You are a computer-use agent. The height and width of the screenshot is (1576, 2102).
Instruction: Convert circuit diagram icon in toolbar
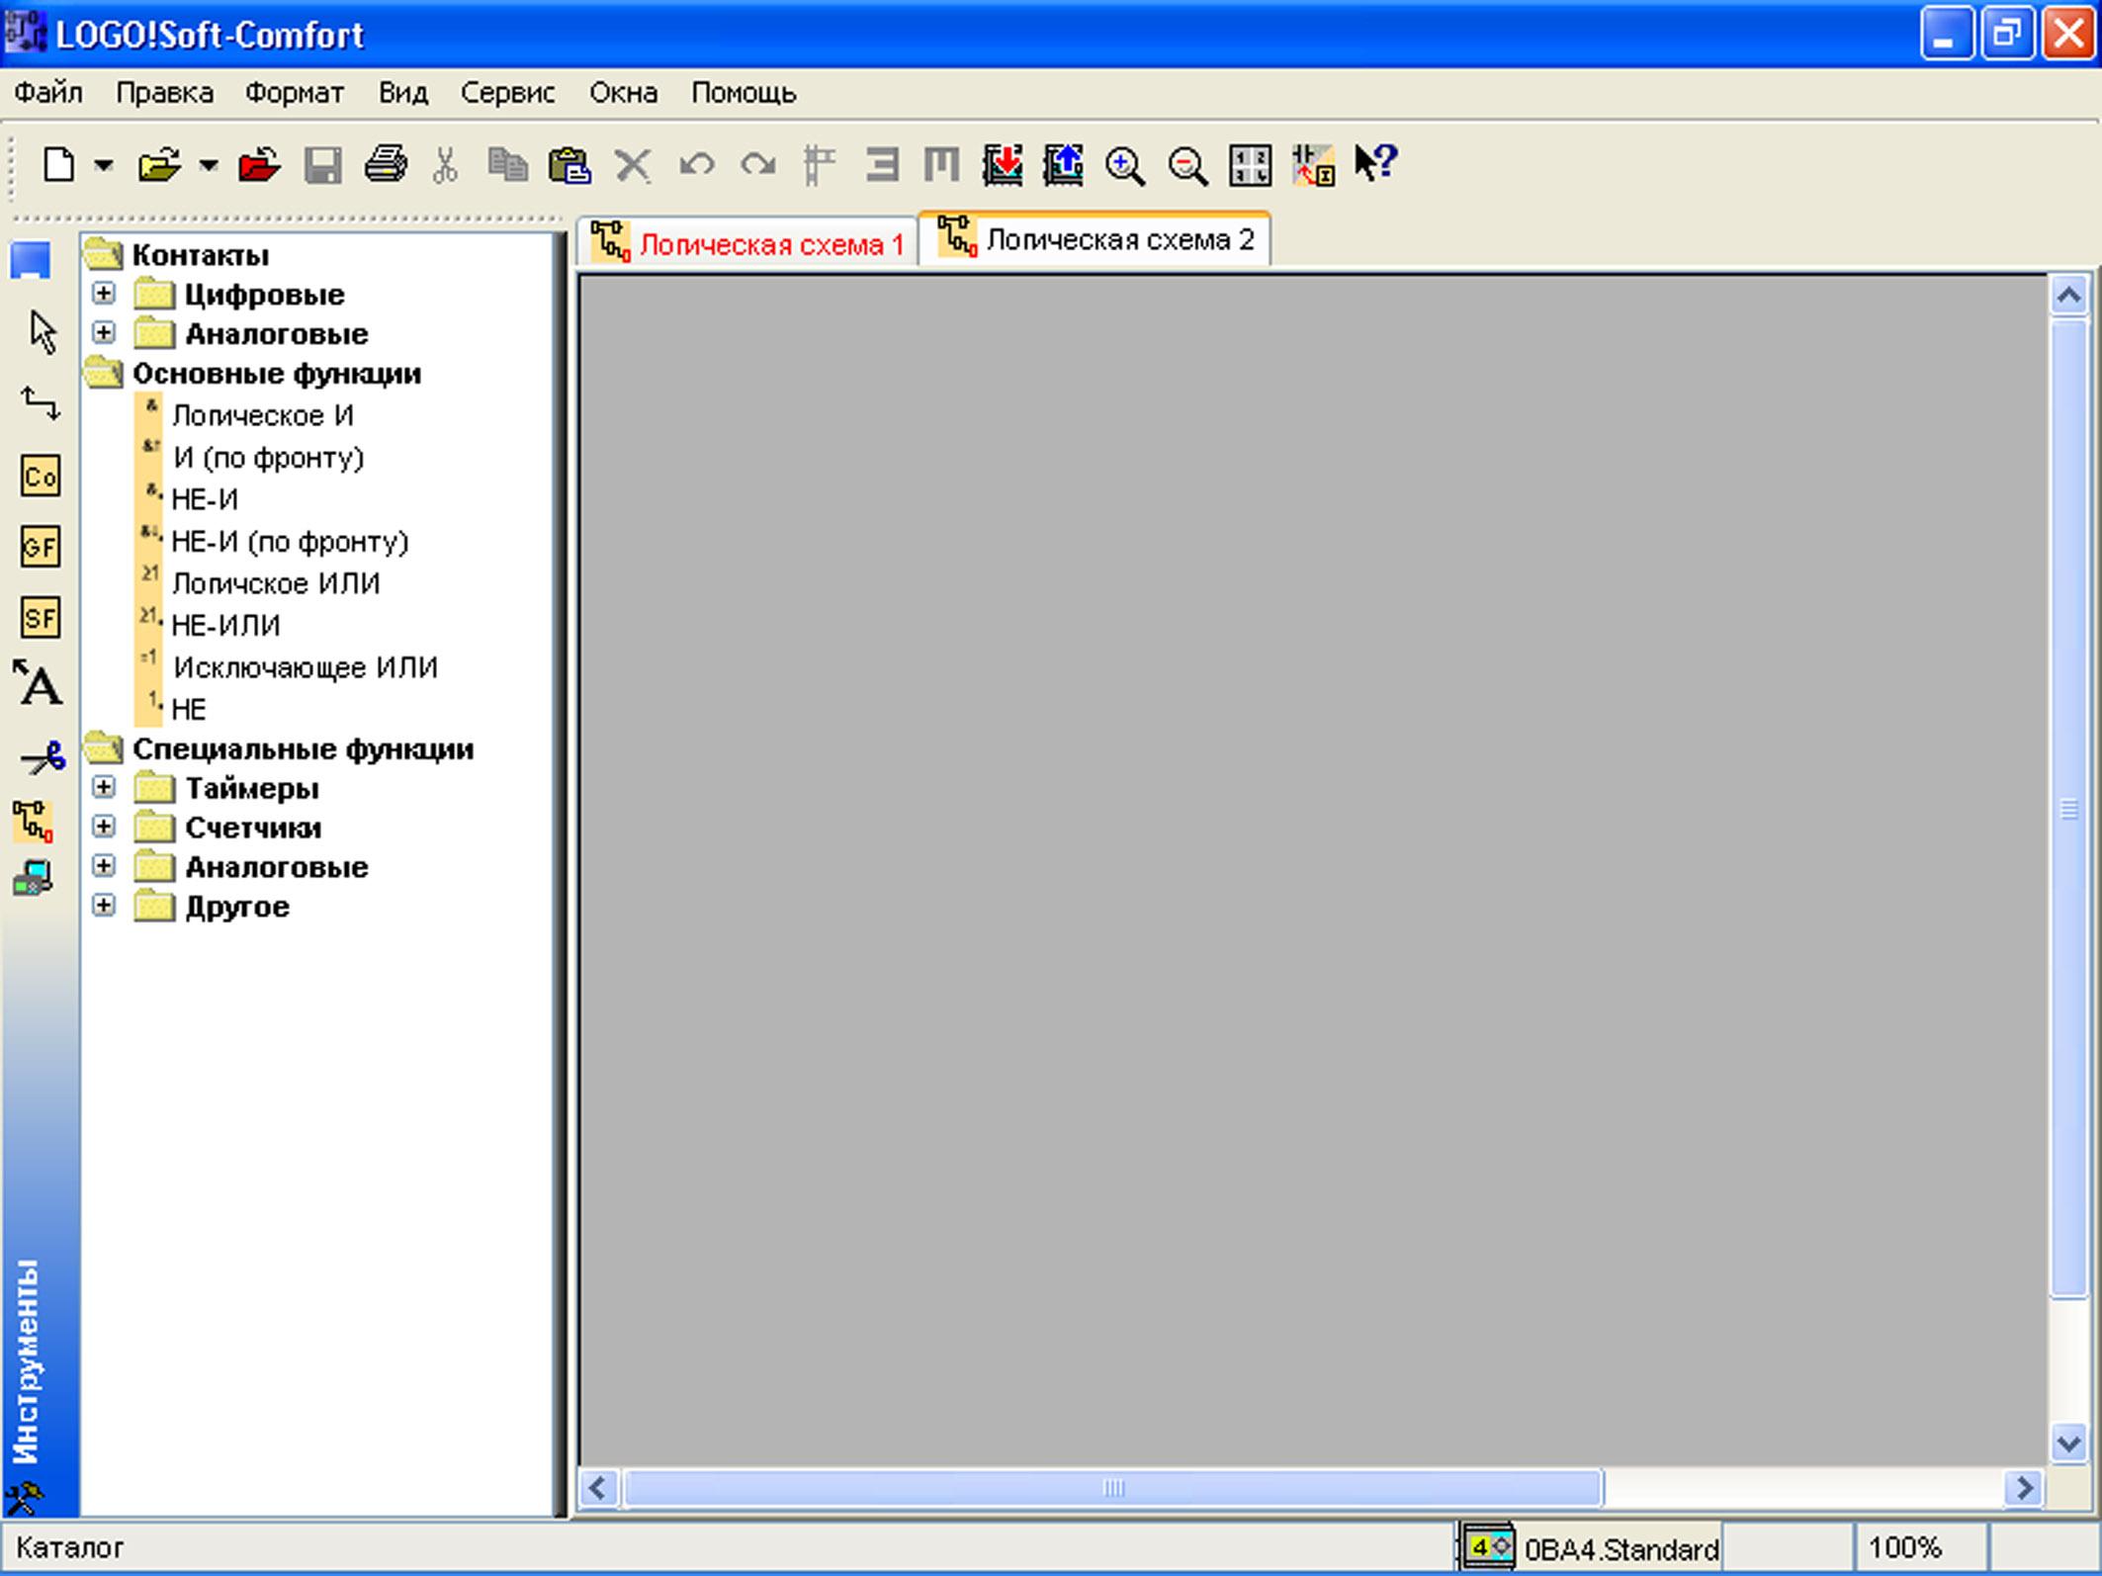tap(1313, 164)
